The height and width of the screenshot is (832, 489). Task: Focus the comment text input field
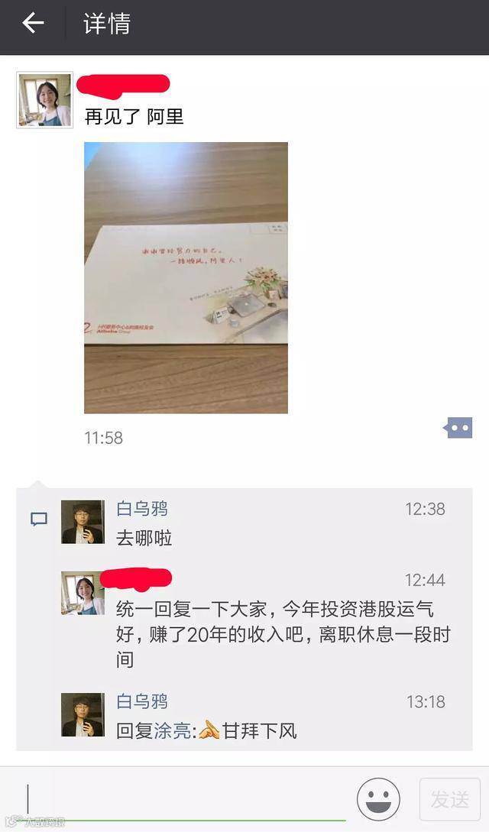coord(186,800)
